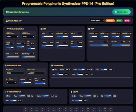This screenshot has width=136, height=112.
Task: Click the chart icon beside VCA heading
Action: point(89,29)
